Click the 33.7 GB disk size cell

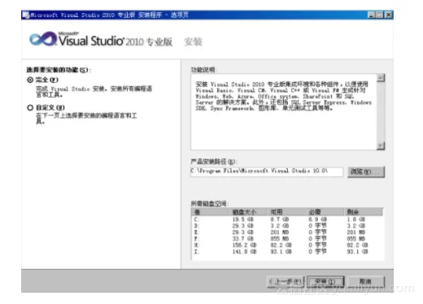click(x=243, y=239)
